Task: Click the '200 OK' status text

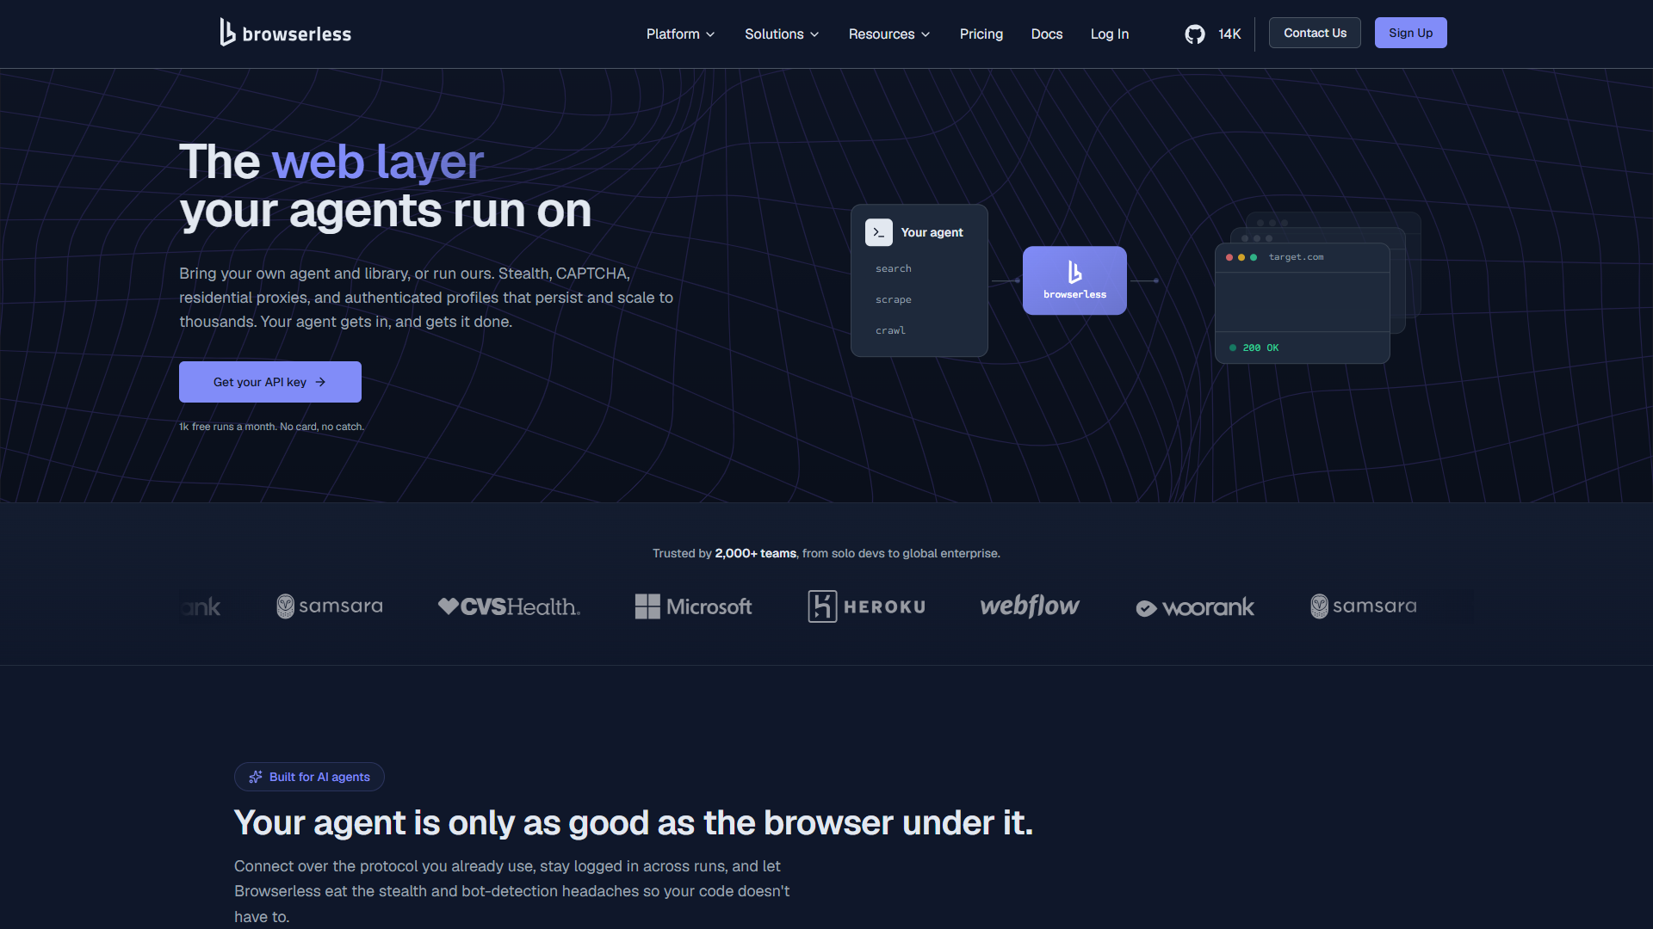Action: click(x=1260, y=348)
